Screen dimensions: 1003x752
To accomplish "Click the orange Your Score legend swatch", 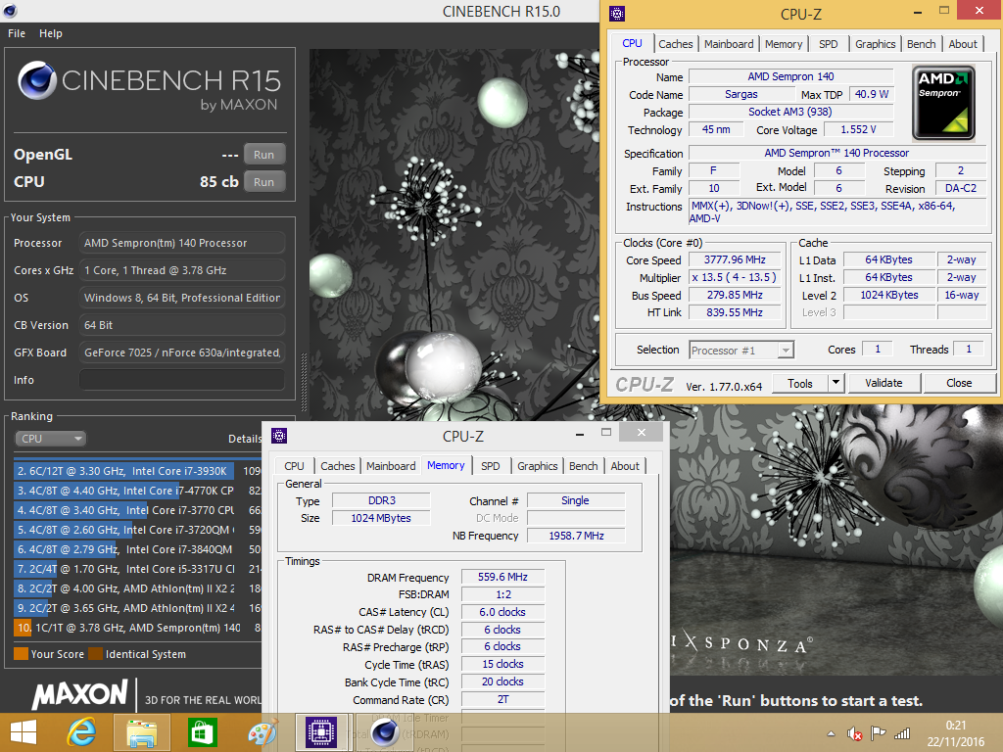I will (x=22, y=653).
